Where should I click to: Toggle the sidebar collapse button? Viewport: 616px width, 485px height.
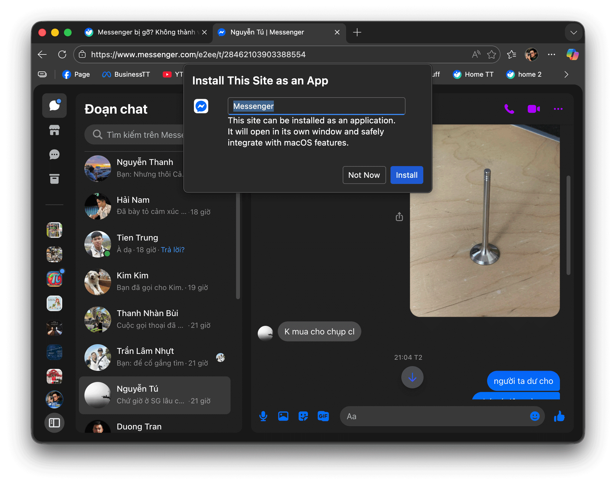click(54, 423)
